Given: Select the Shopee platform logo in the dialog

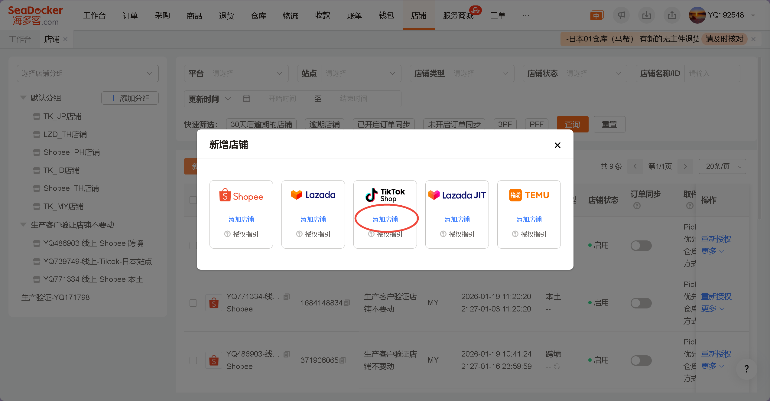Looking at the screenshot, I should point(241,195).
